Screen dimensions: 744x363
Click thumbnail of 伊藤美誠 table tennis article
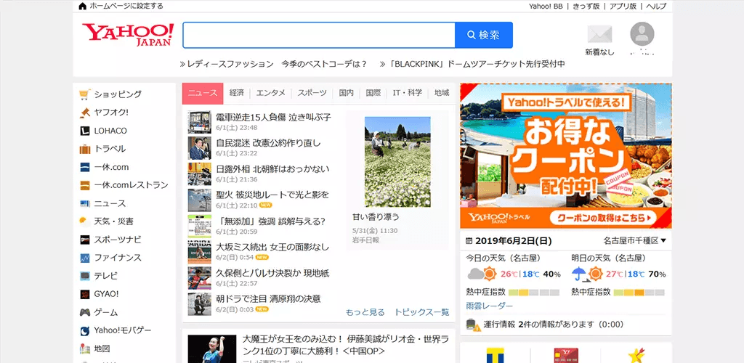coord(211,348)
